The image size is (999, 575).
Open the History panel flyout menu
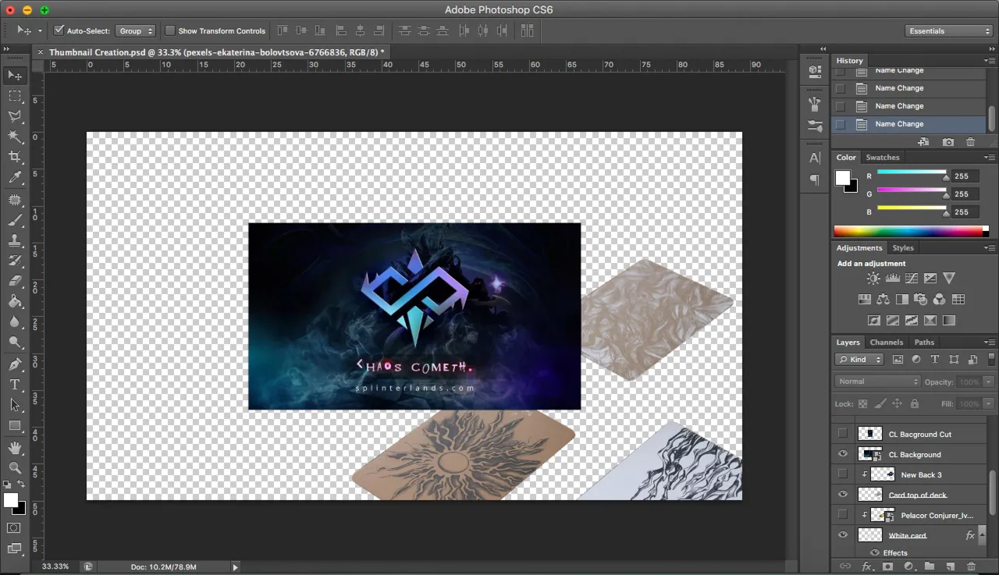(x=989, y=61)
